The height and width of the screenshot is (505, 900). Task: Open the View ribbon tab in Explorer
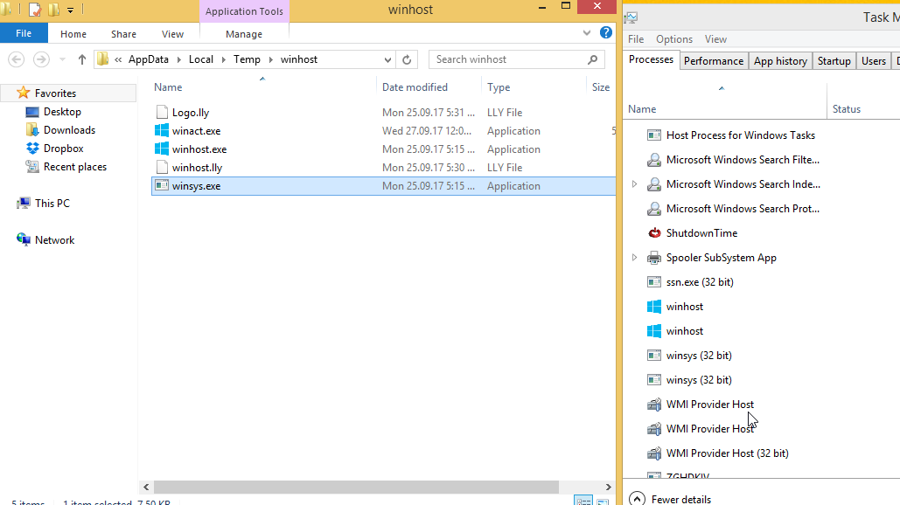click(172, 34)
